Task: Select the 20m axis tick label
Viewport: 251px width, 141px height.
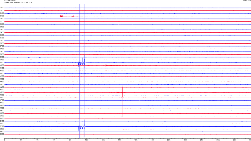Action: (169, 140)
